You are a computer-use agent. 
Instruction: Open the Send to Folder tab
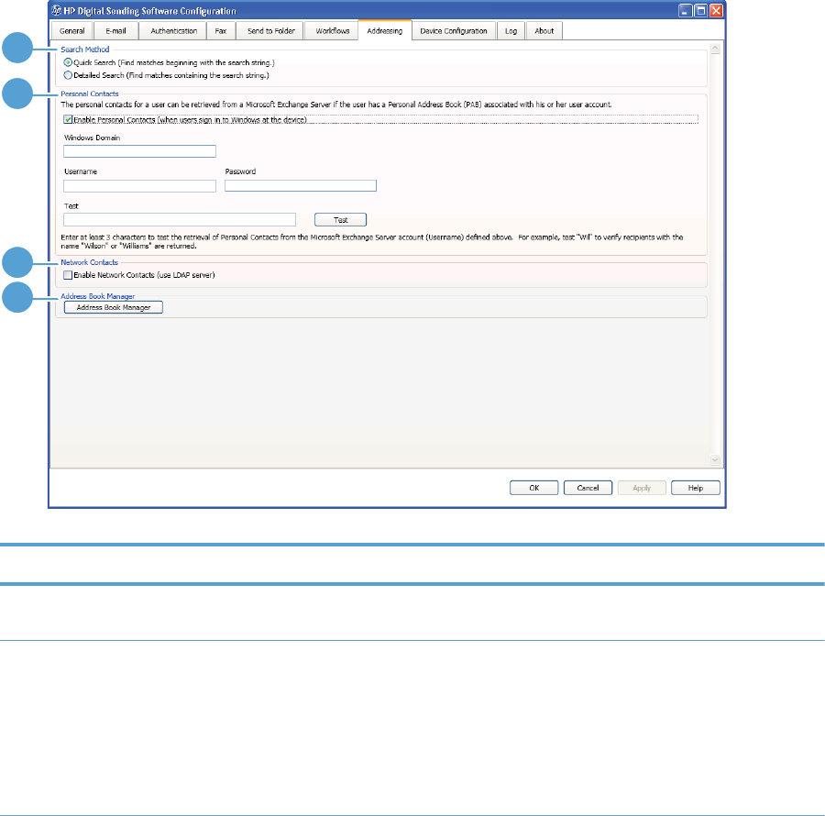pyautogui.click(x=271, y=31)
